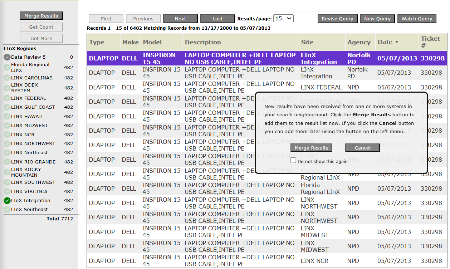This screenshot has width=450, height=269.
Task: Click the checkmark icon beside LInX Southeast
Action: tap(7, 210)
